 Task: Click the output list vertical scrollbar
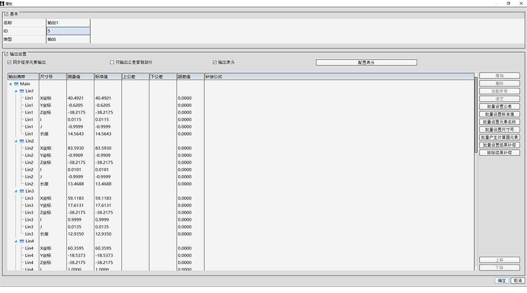coord(476,115)
